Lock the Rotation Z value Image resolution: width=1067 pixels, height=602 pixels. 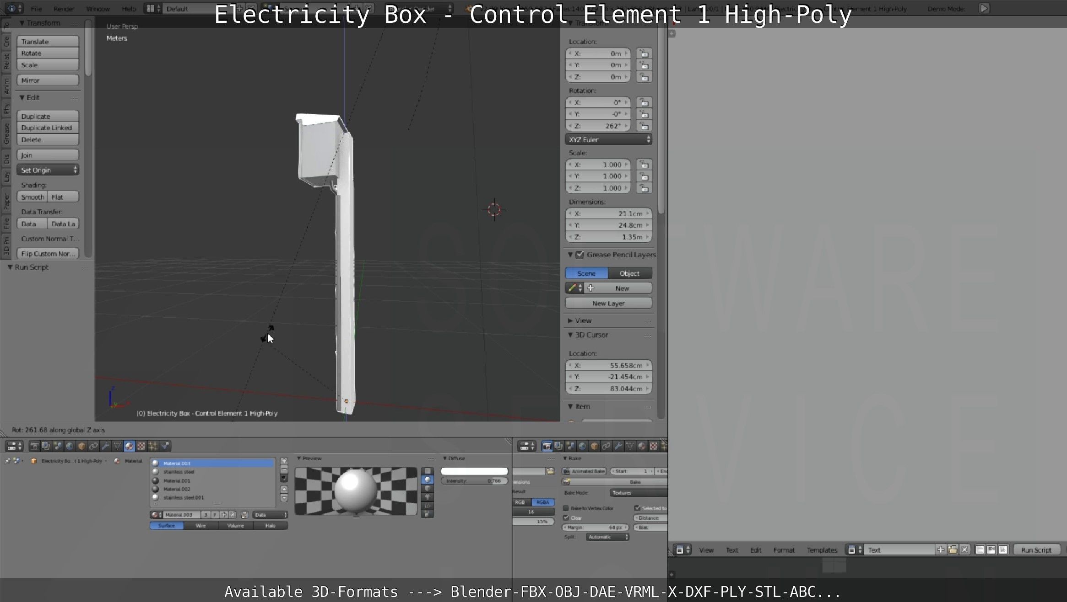click(x=644, y=126)
